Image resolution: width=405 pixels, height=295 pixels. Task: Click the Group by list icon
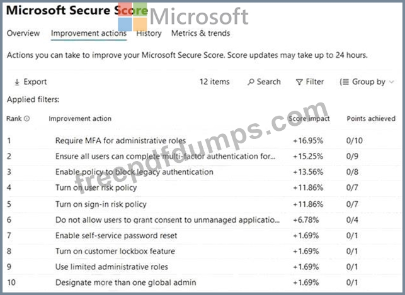(x=344, y=82)
